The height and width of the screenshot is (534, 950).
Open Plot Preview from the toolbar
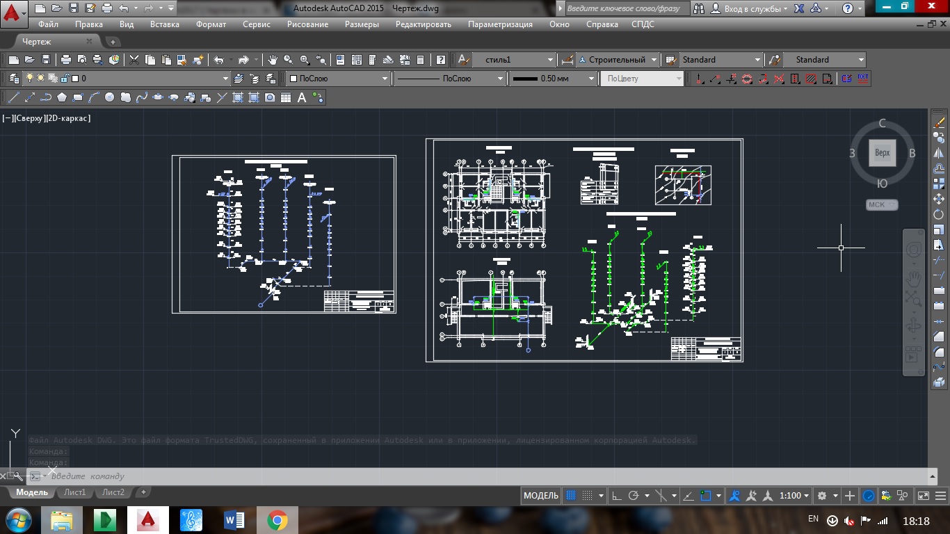click(82, 60)
